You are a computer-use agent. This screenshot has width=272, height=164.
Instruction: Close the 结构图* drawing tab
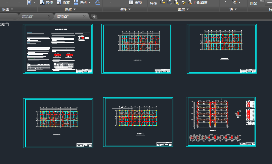84,16
